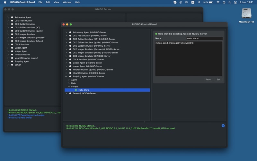Viewport: 257px width, 161px height.
Task: Click the Name field containing Hello World
Action: pos(204,38)
